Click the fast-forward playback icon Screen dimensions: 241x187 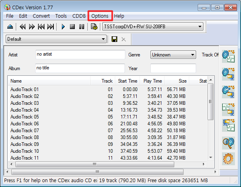(x=32, y=27)
